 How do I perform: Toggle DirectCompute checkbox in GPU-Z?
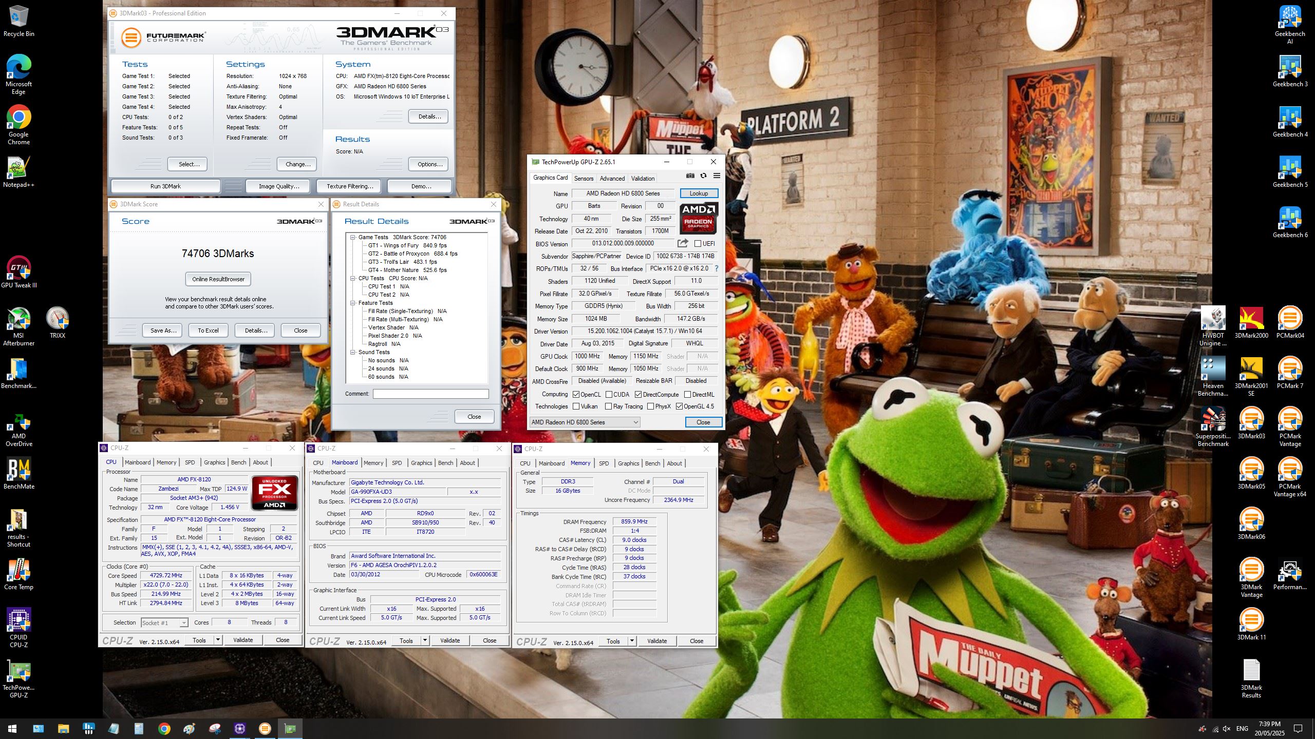tap(638, 395)
